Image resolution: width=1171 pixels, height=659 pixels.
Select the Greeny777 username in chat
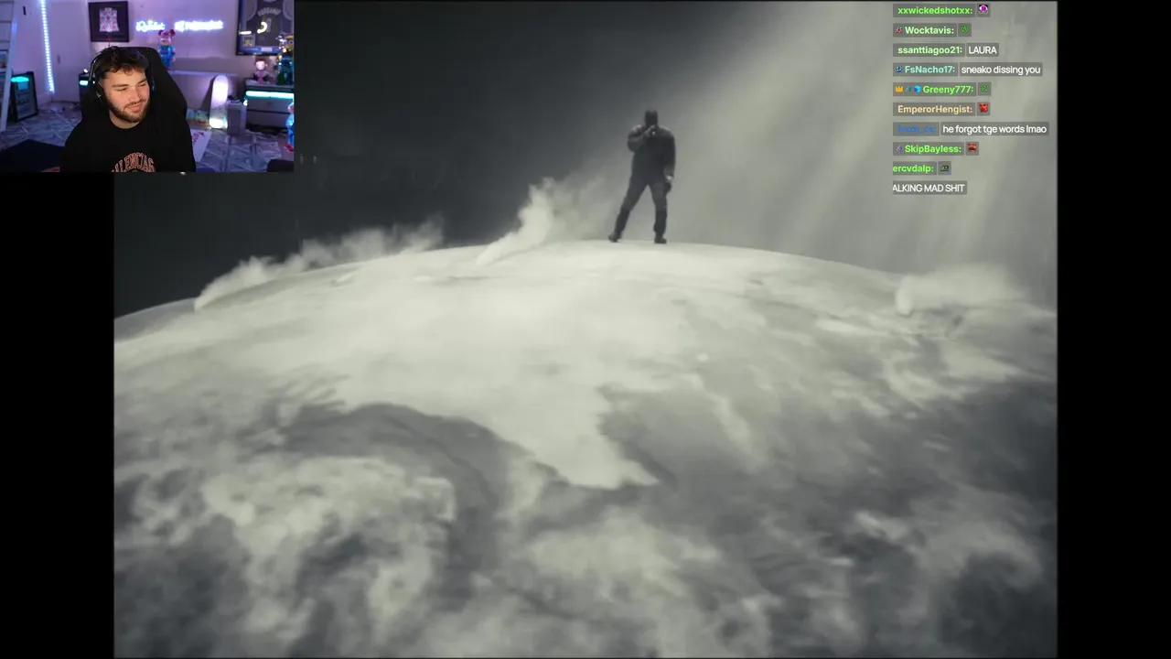tap(948, 89)
